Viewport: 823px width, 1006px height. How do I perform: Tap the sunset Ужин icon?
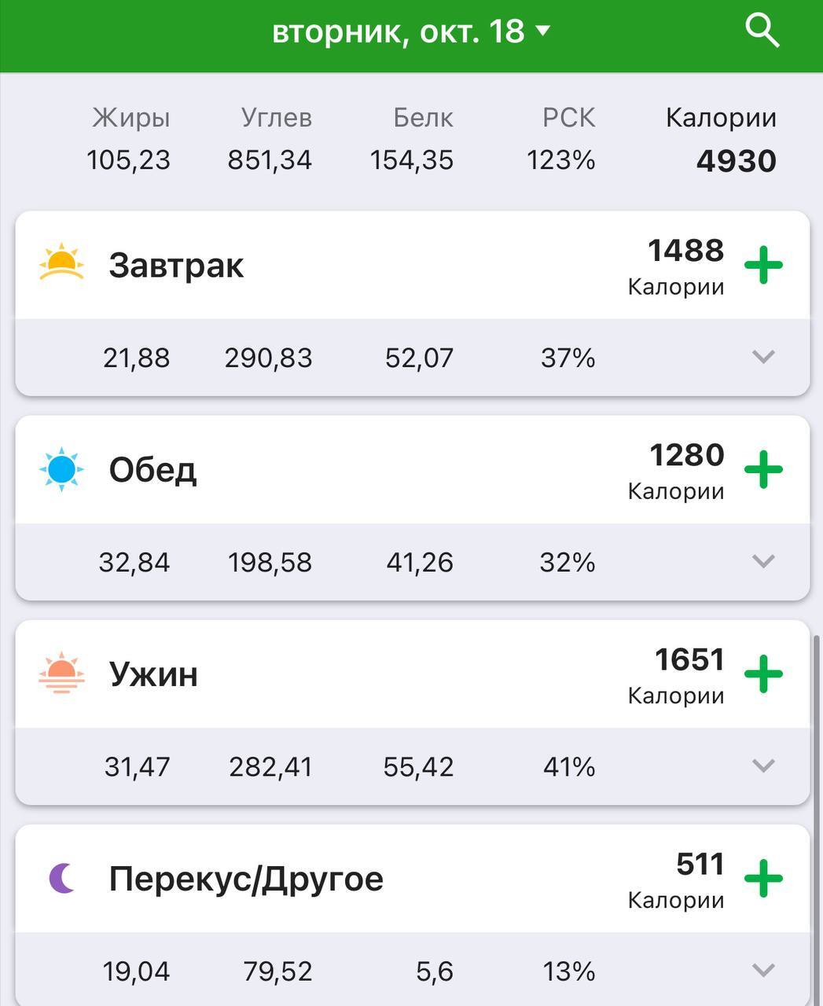[x=61, y=674]
